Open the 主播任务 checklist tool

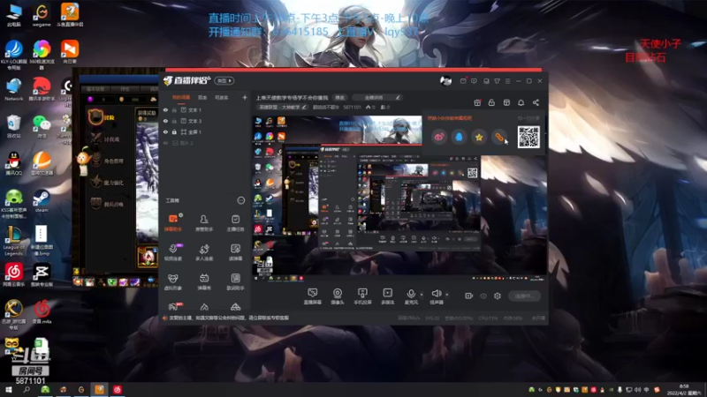coord(235,223)
